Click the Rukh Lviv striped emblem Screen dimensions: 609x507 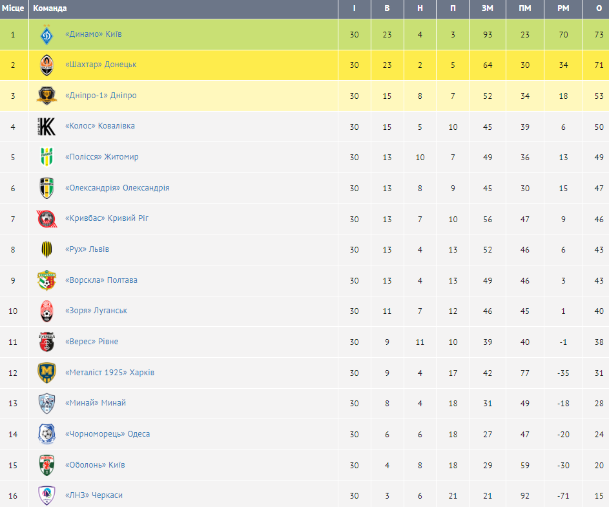click(x=47, y=249)
